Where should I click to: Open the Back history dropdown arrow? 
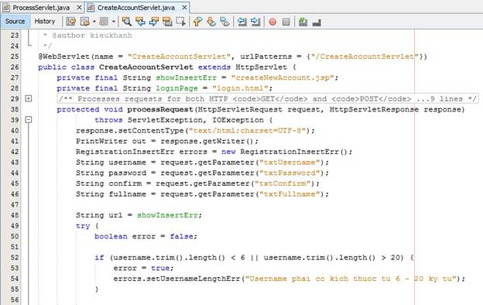(94, 22)
